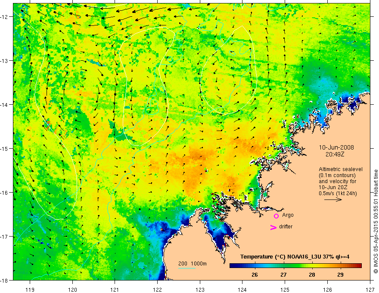Click the magenta drifter legend marker
This screenshot has width=379, height=293.
pos(273,227)
